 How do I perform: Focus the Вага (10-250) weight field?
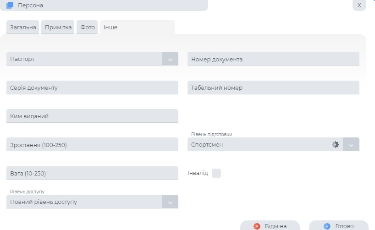pyautogui.click(x=92, y=173)
